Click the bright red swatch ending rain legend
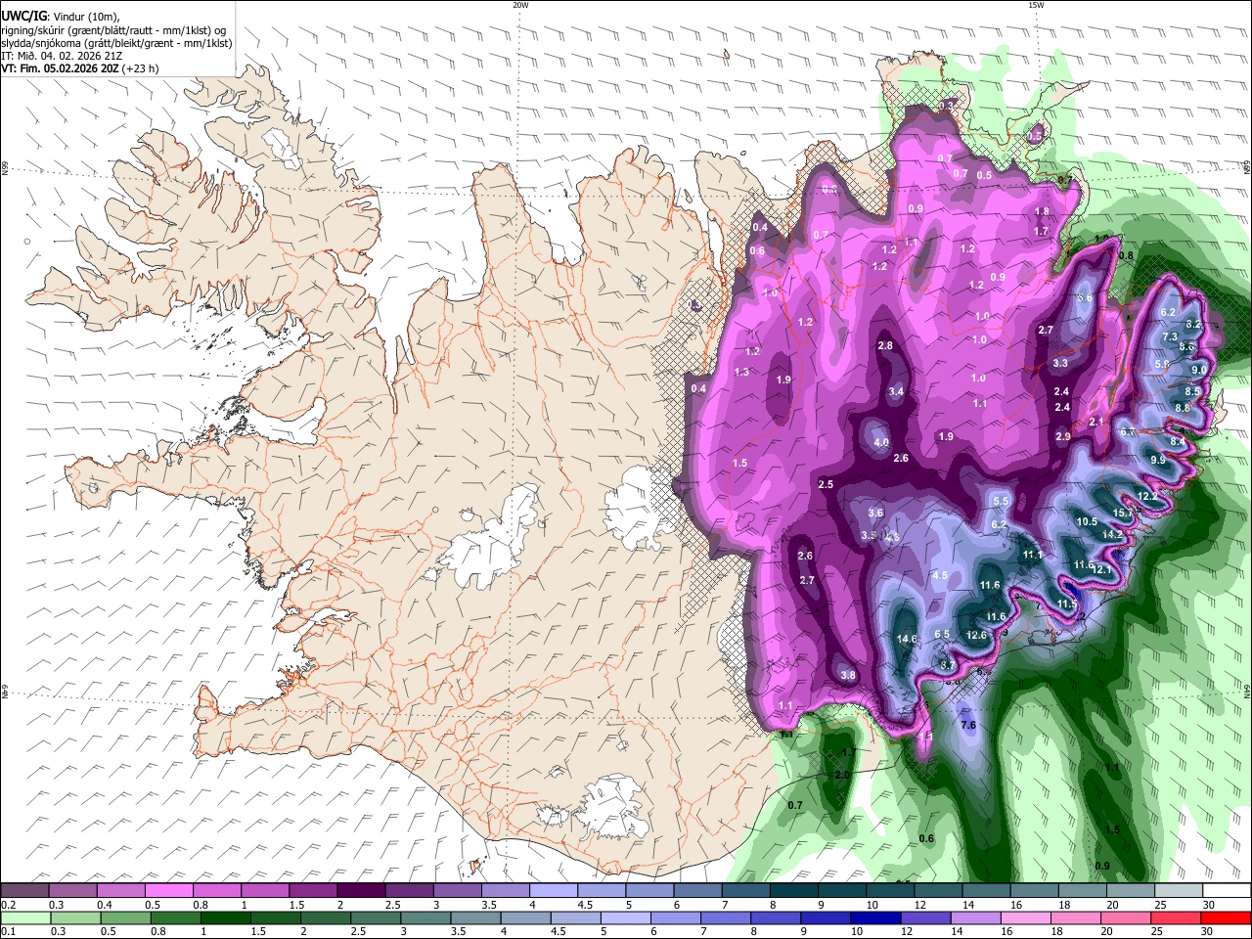The height and width of the screenshot is (939, 1252). coord(1227,917)
